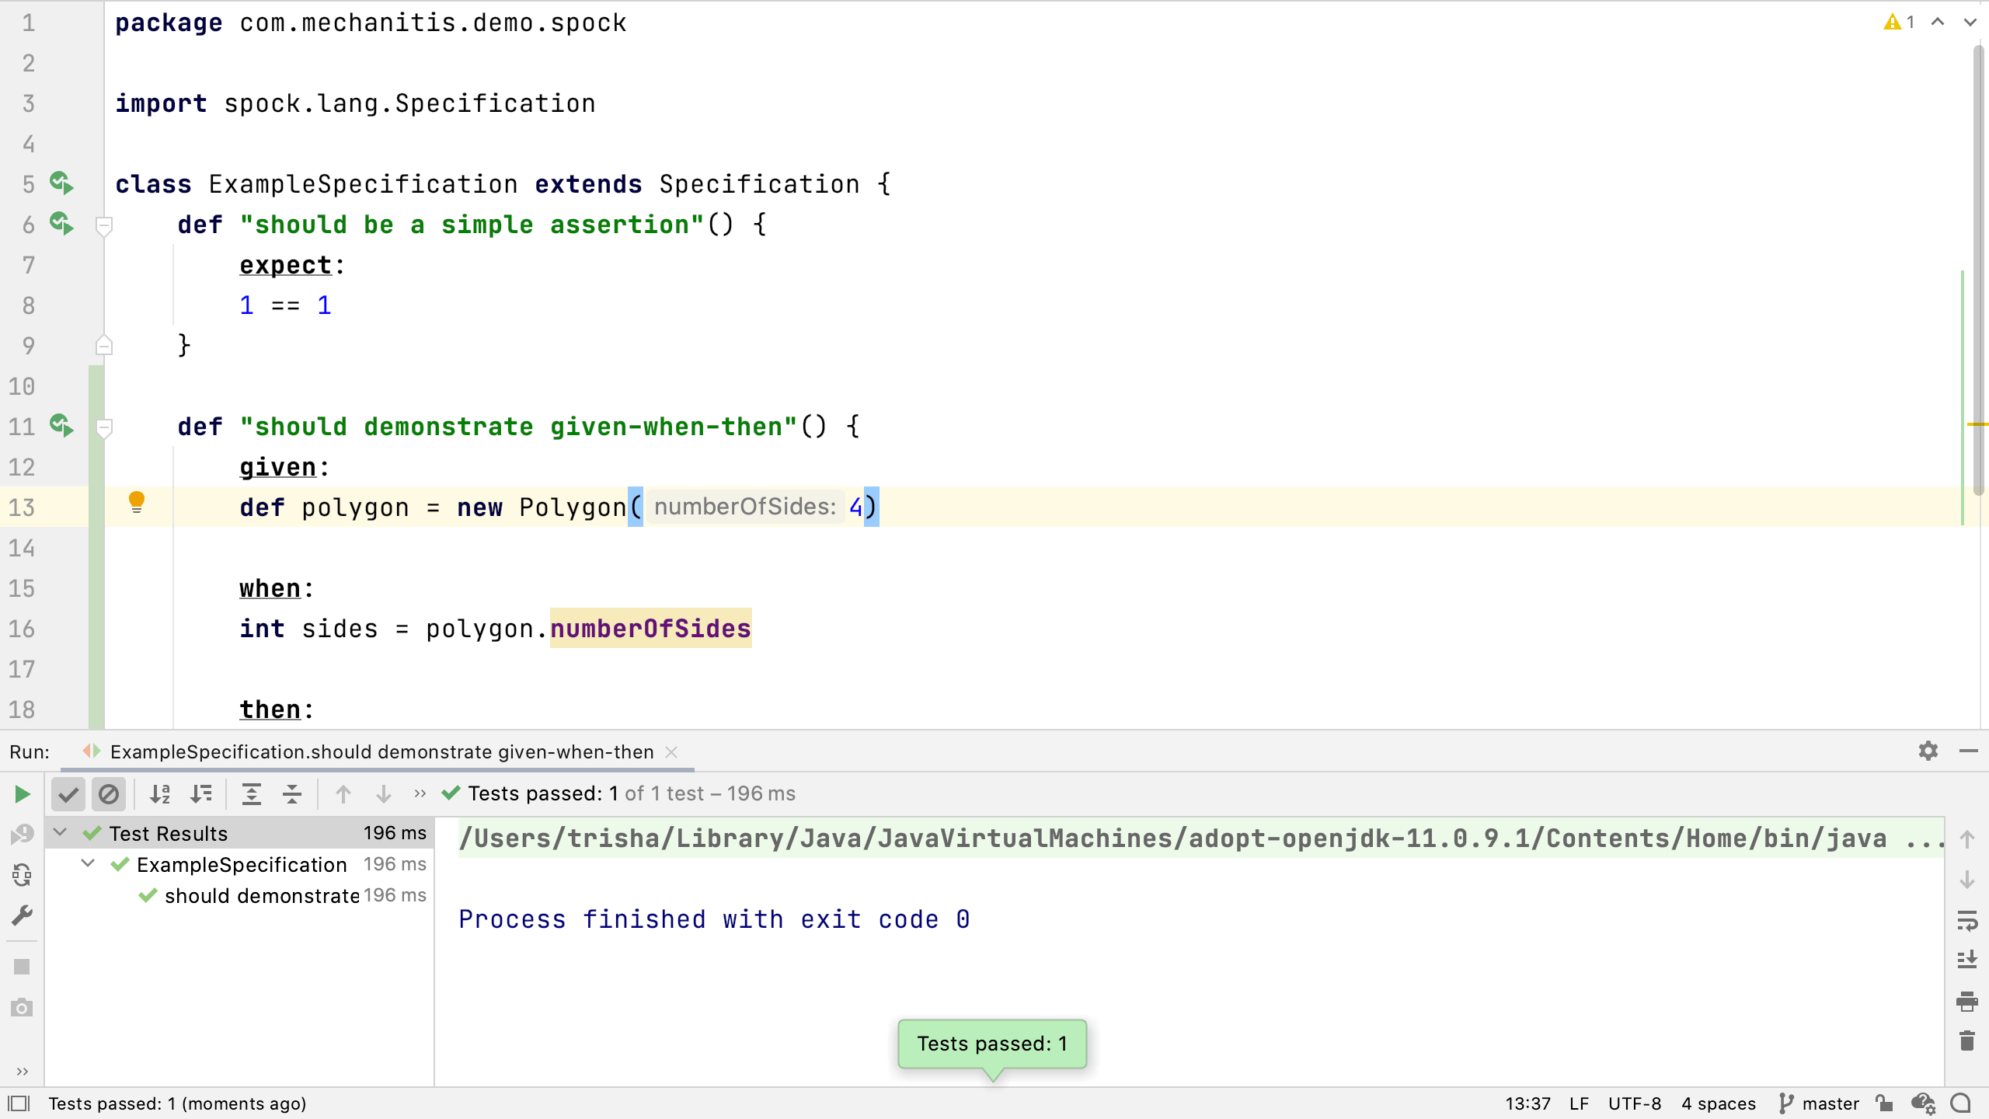Toggle show passed tests checkmark button

68,794
